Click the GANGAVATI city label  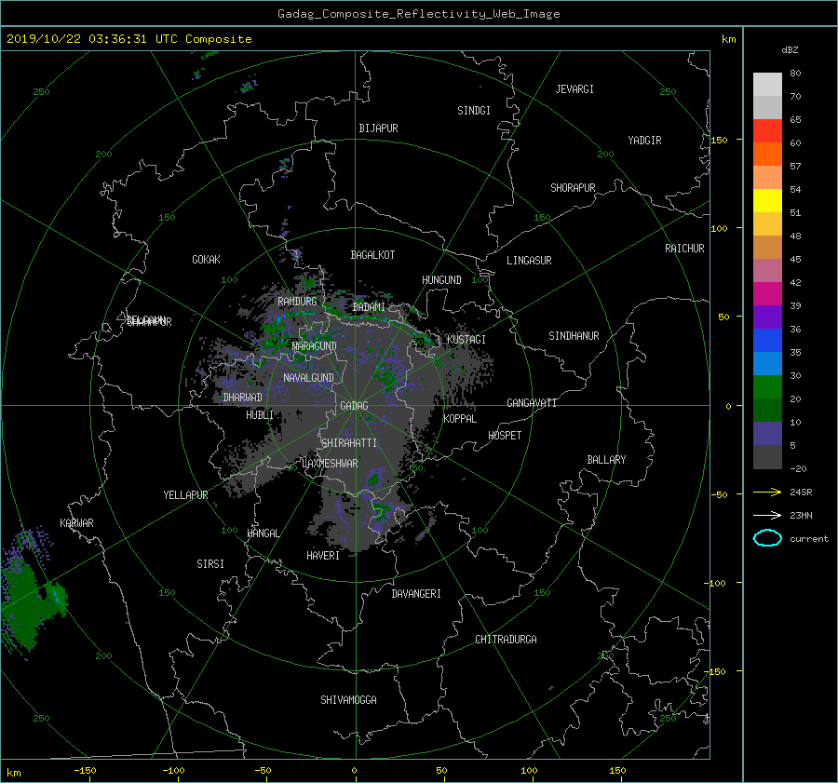(532, 403)
